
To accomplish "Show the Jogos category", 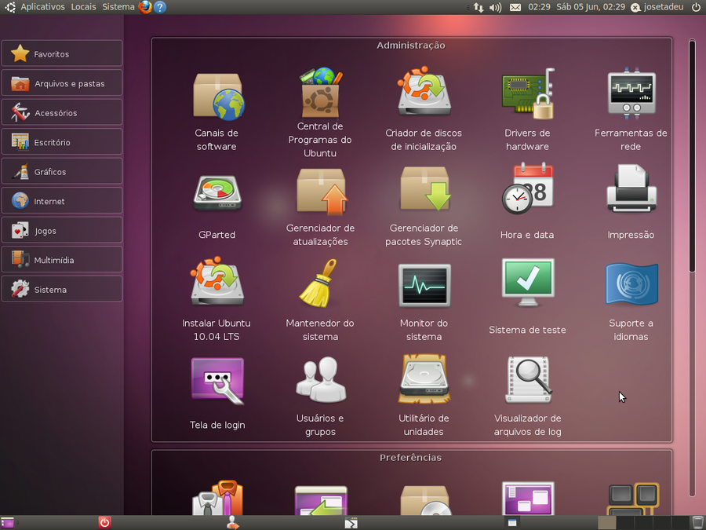I will (x=62, y=230).
